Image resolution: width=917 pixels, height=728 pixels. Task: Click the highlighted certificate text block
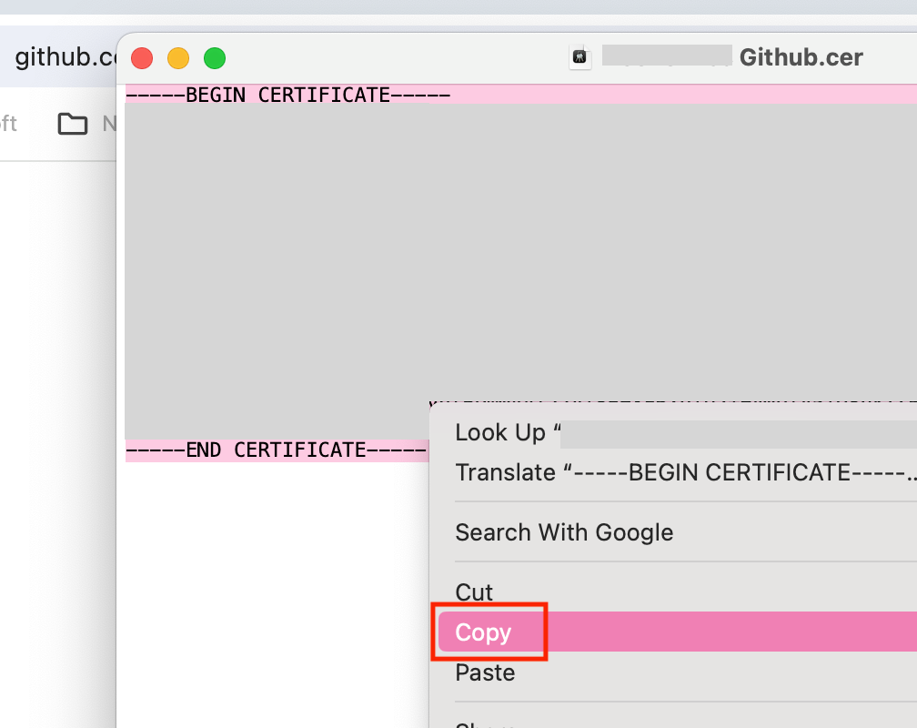tap(273, 264)
